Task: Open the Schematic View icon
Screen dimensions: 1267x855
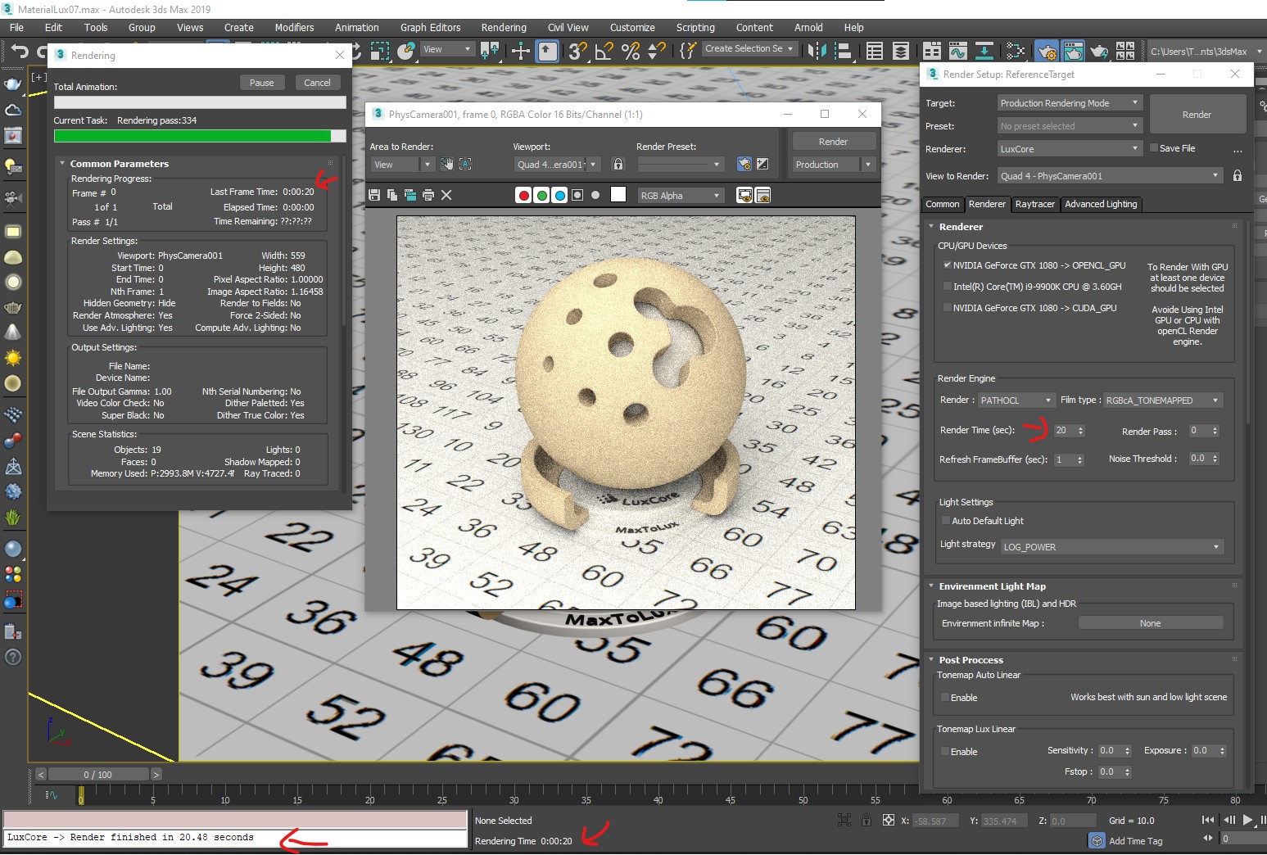Action: click(984, 51)
